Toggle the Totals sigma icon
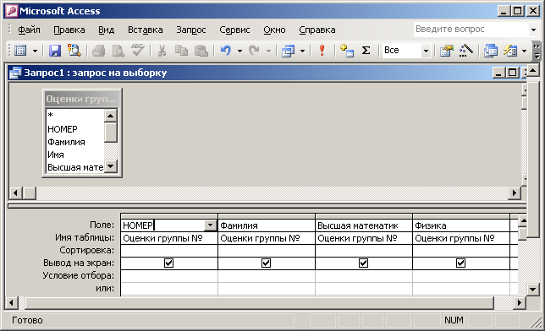 pyautogui.click(x=366, y=51)
